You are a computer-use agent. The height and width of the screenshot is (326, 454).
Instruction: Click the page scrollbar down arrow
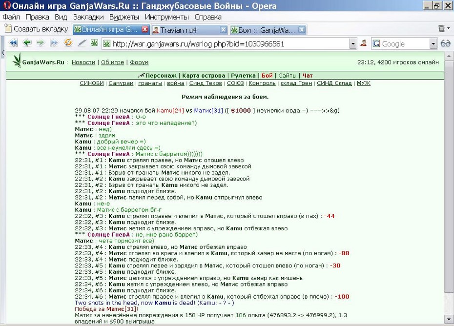(x=449, y=319)
